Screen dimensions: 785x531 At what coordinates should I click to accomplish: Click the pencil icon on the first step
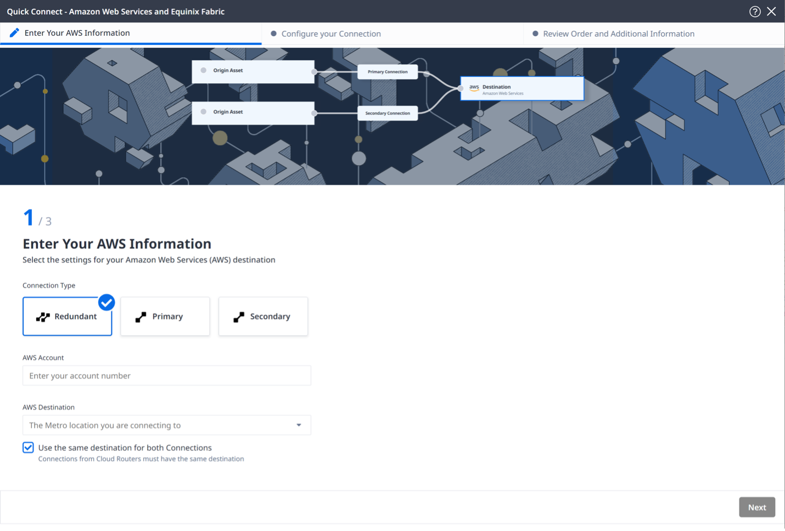[15, 33]
